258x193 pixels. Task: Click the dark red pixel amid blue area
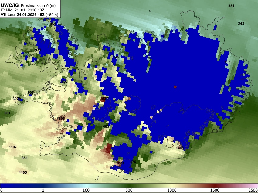175,87
